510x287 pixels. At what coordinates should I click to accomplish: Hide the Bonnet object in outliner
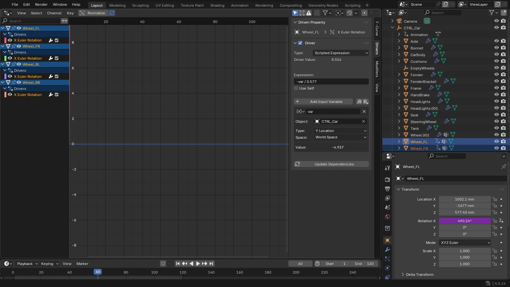click(496, 48)
